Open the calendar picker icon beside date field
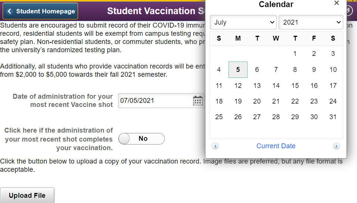 click(198, 101)
